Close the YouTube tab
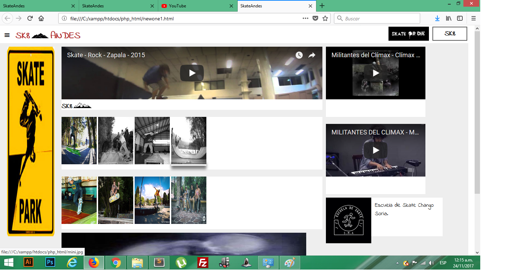Screen dimensions: 514x278 click(231, 6)
